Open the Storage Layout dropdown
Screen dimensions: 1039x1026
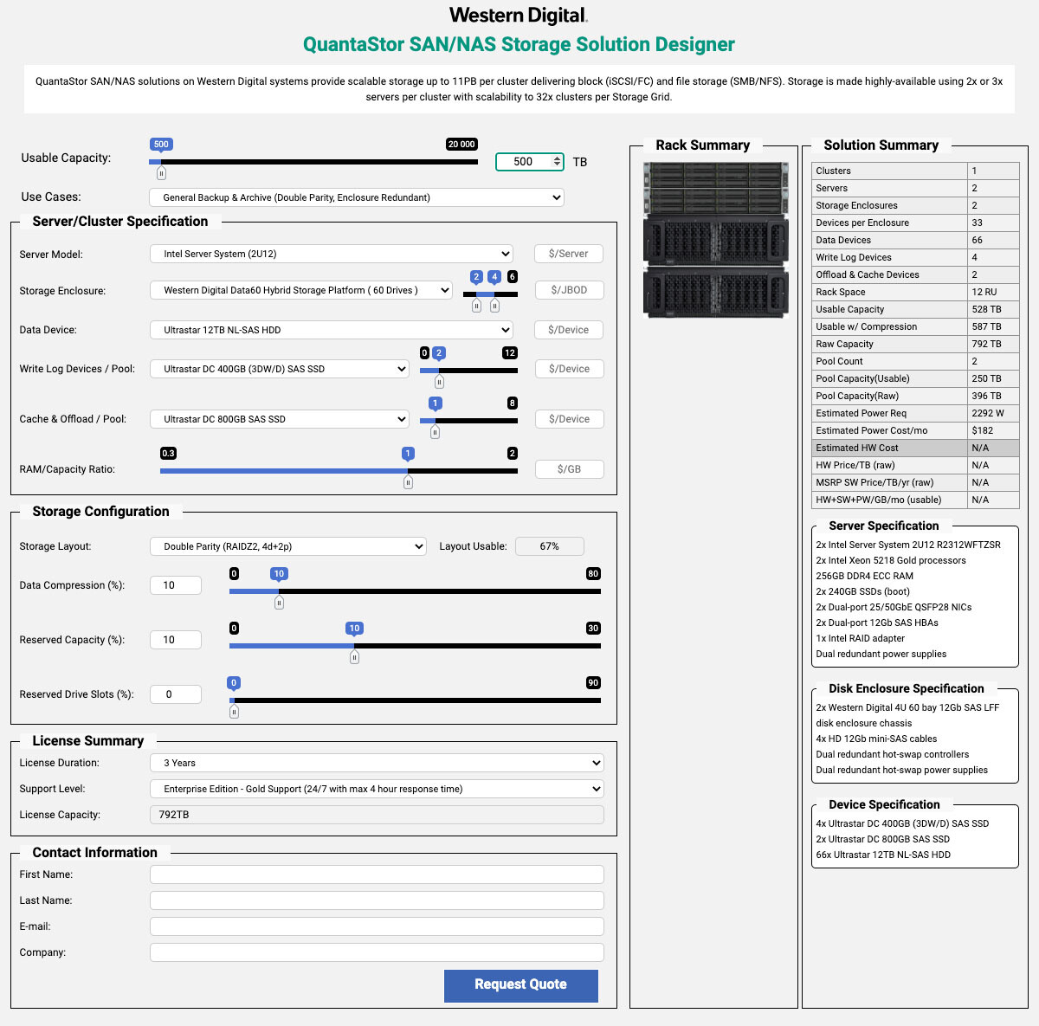pos(288,546)
